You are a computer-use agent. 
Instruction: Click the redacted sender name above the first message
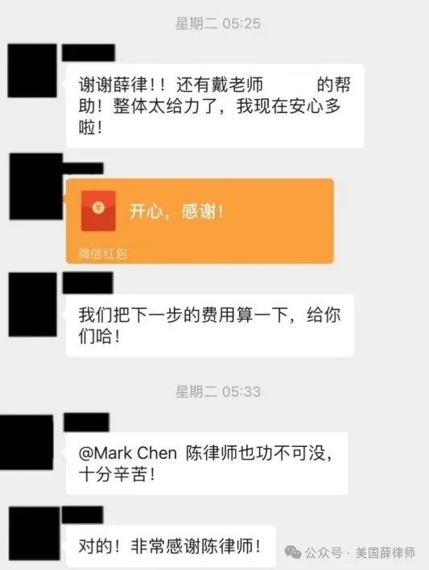[89, 52]
